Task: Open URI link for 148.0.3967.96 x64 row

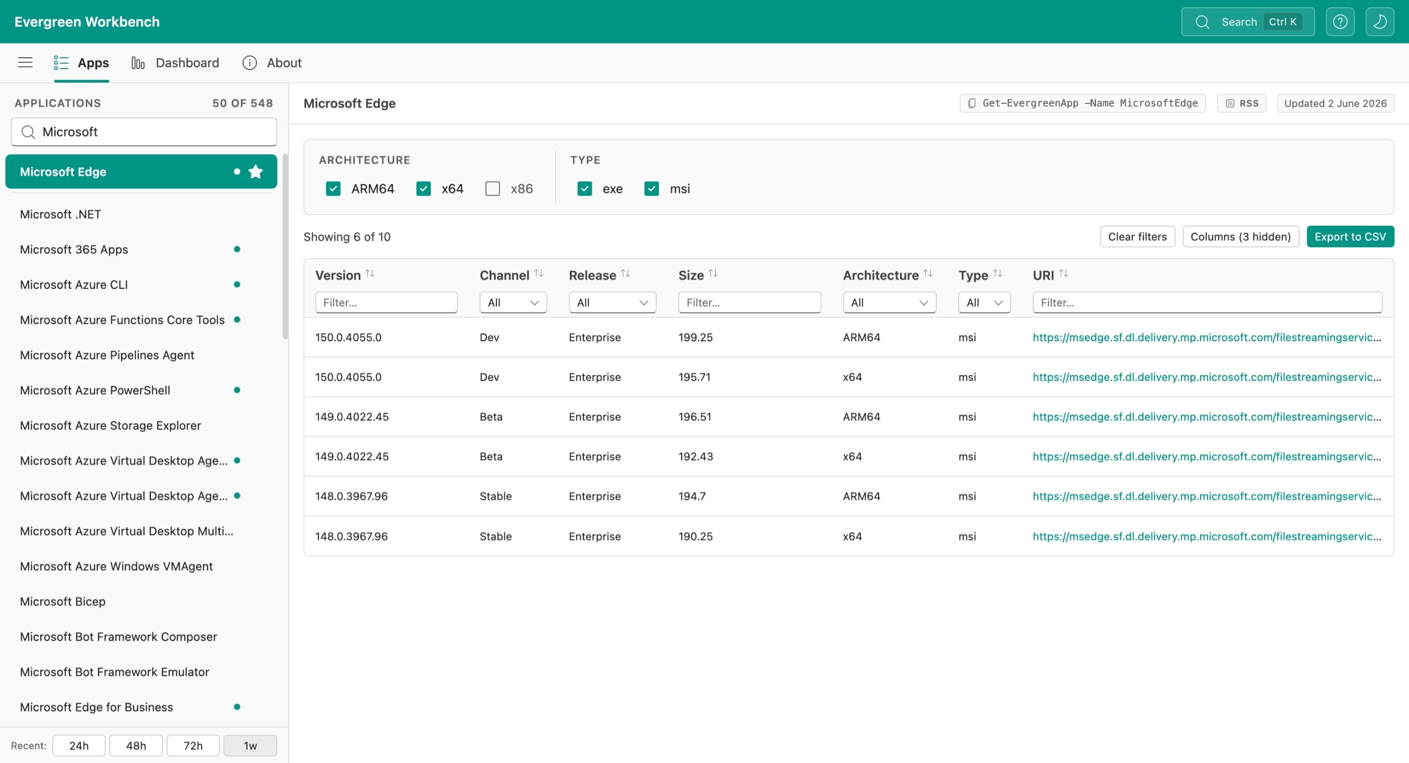Action: 1207,536
